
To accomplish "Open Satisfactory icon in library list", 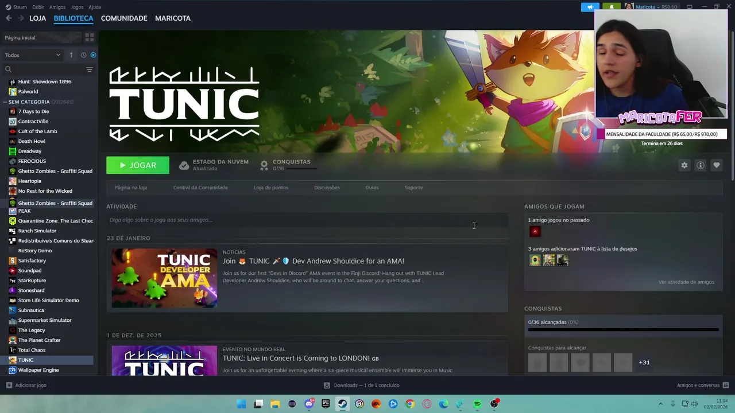I will [13, 260].
